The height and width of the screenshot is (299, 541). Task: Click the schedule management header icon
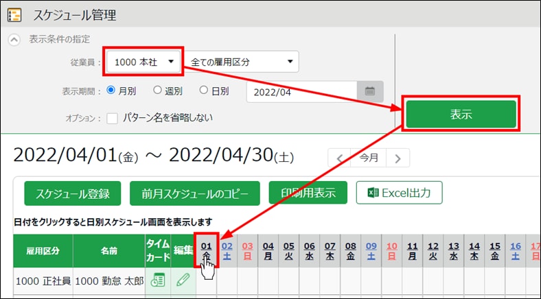click(x=14, y=14)
